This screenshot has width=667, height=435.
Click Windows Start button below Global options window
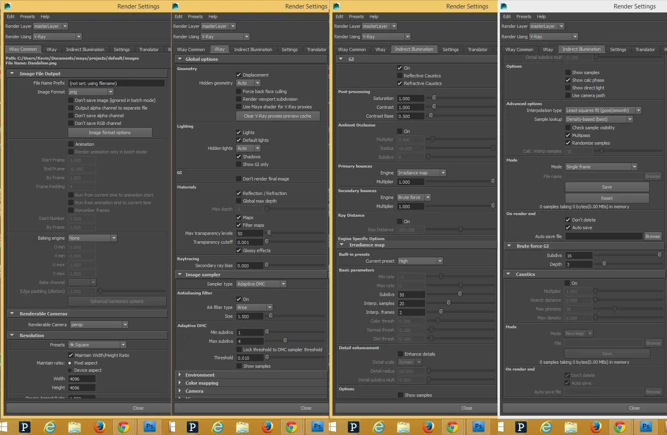click(x=172, y=427)
